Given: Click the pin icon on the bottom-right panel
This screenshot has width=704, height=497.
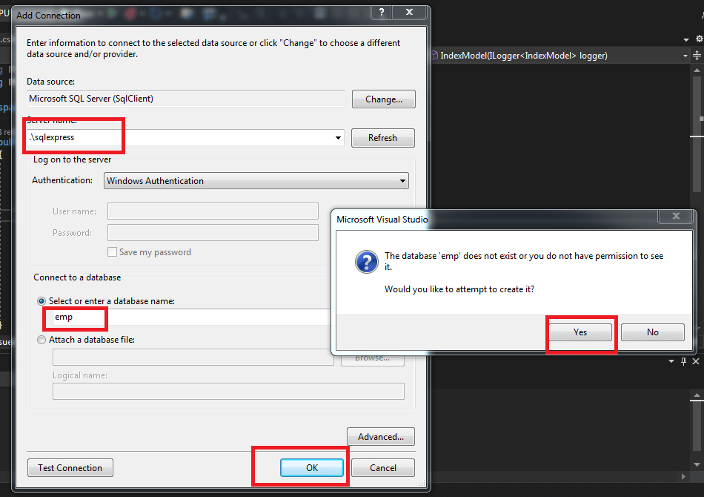Looking at the screenshot, I should click(x=683, y=361).
